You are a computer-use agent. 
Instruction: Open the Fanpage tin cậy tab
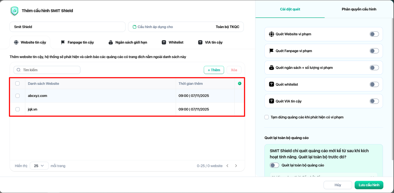pyautogui.click(x=77, y=42)
